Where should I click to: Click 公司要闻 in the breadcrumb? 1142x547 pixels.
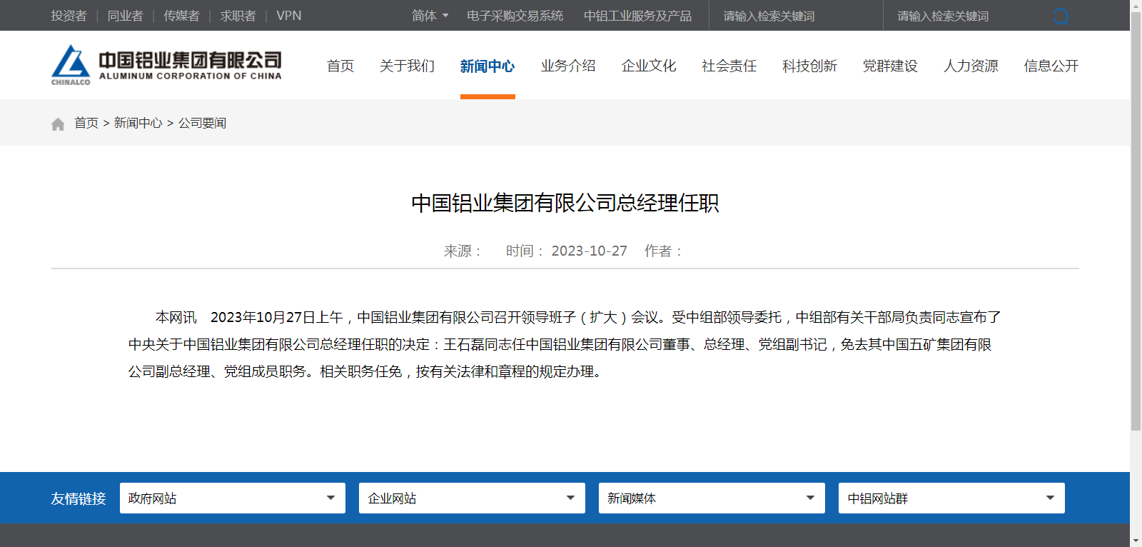click(x=202, y=123)
